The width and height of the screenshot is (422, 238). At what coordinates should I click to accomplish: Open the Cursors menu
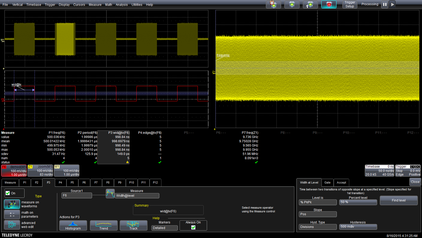pos(79,5)
